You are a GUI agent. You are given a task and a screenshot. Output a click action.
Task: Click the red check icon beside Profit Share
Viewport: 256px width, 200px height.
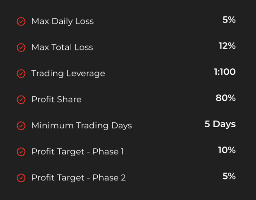(x=21, y=99)
